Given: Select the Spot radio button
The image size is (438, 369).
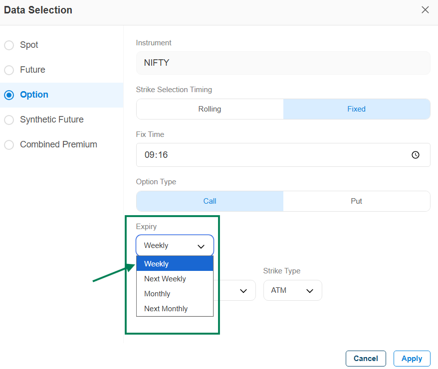Looking at the screenshot, I should point(9,45).
